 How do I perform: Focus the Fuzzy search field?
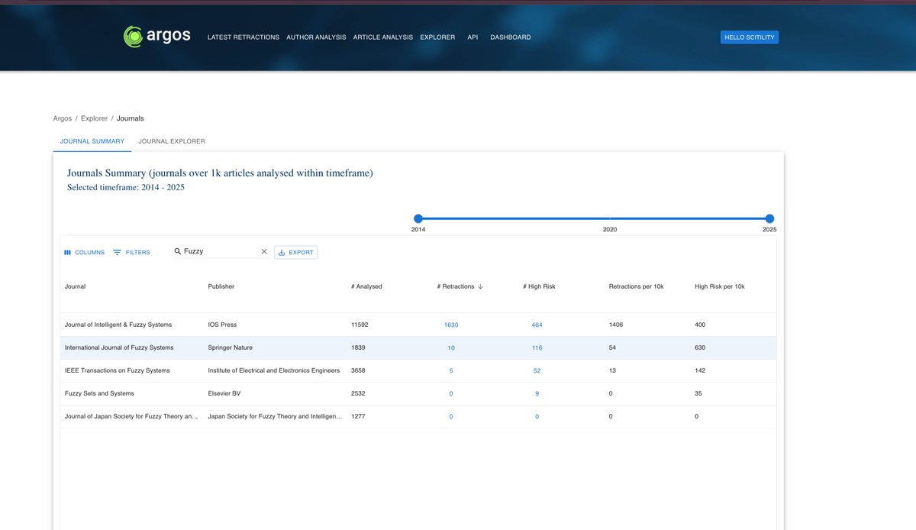220,251
